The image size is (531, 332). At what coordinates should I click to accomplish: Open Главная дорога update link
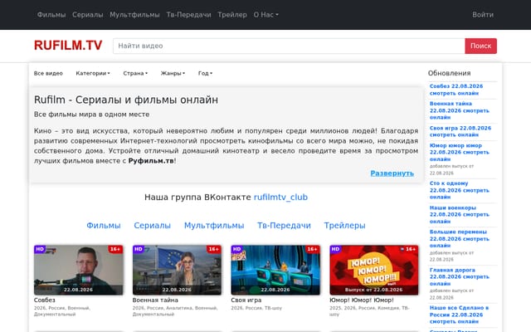click(459, 276)
